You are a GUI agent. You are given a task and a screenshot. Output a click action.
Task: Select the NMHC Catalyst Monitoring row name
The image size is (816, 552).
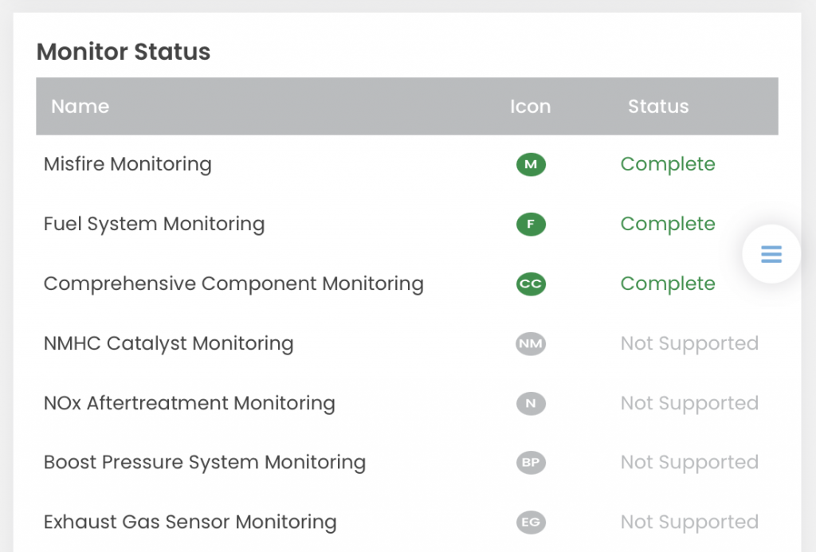tap(169, 344)
